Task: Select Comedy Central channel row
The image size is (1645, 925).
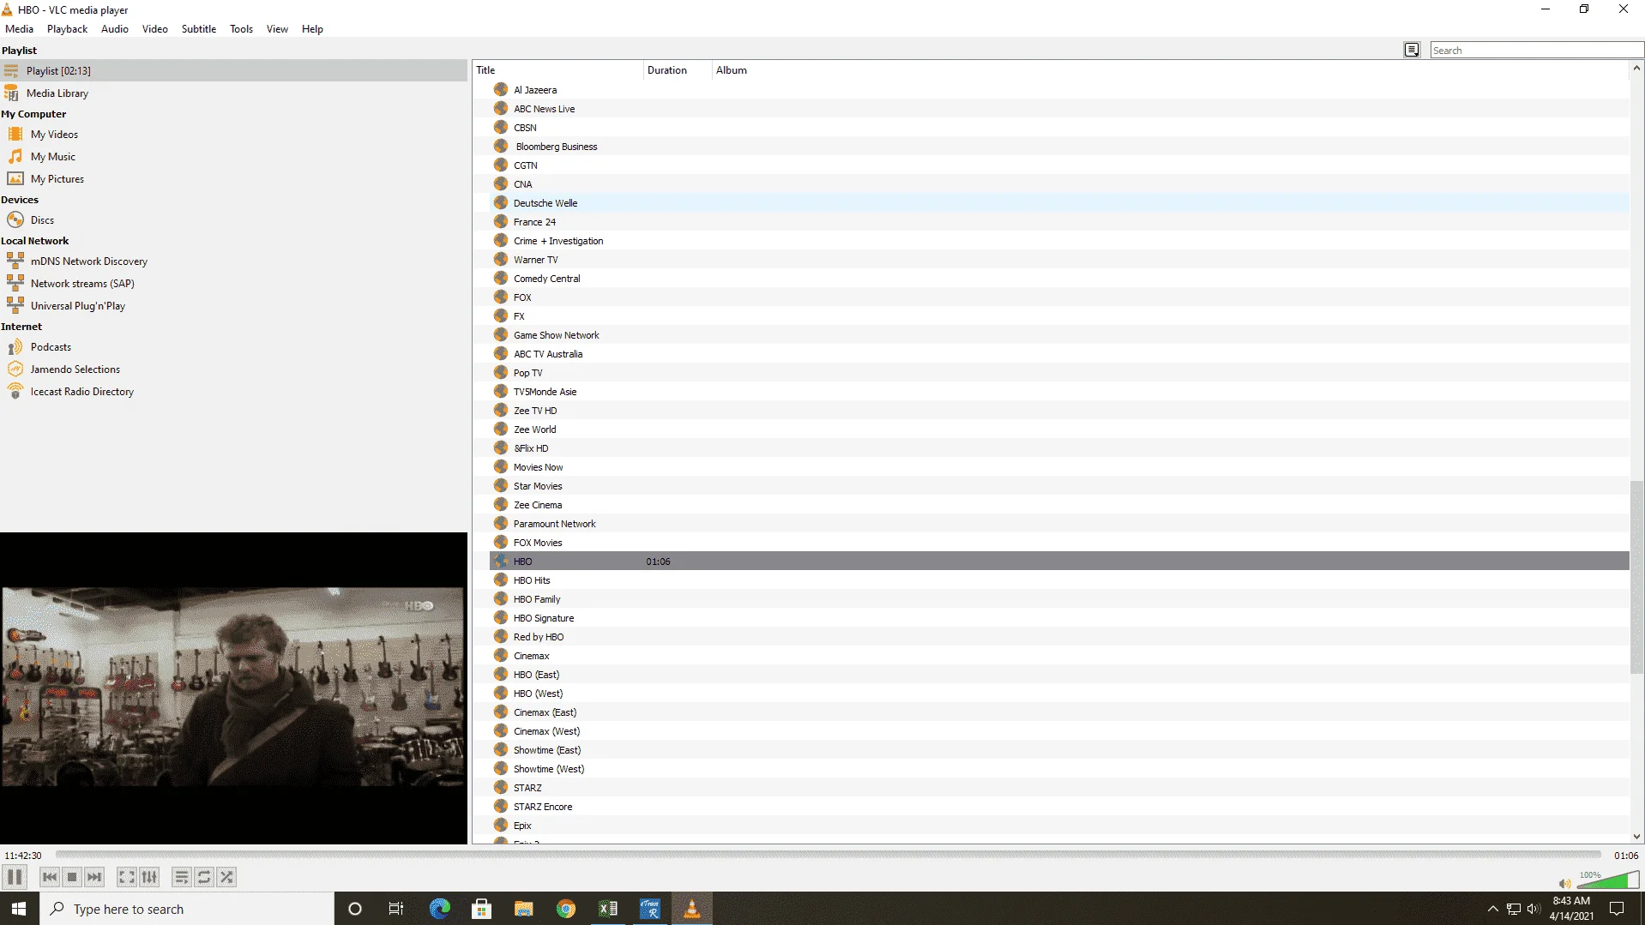Action: pos(1059,279)
